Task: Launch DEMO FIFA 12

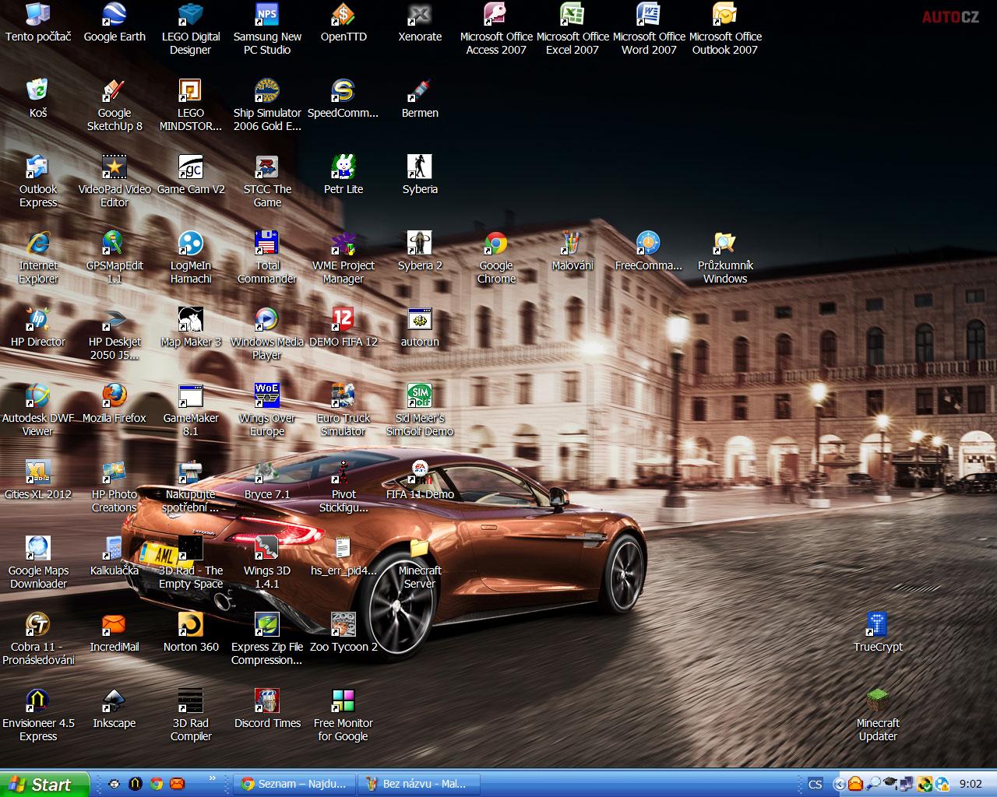Action: 343,319
